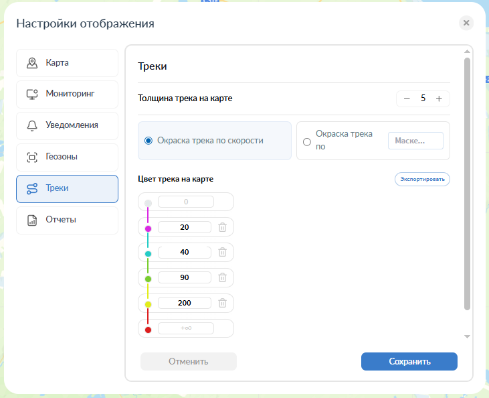The height and width of the screenshot is (398, 489).
Task: Click the Цвет трека на карте label
Action: (x=175, y=179)
